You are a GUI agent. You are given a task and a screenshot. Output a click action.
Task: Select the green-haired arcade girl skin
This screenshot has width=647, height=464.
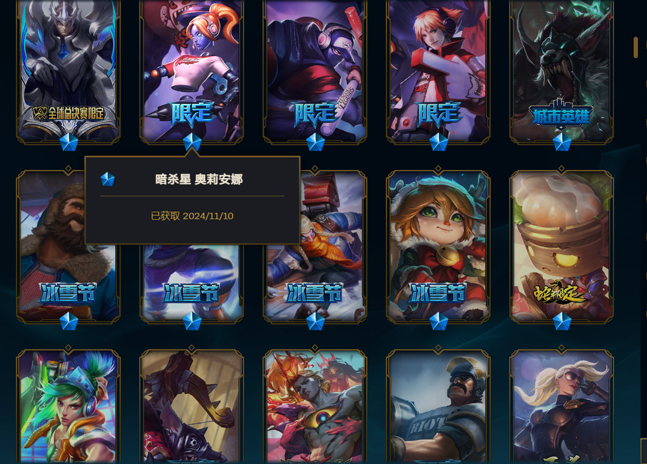pos(68,407)
